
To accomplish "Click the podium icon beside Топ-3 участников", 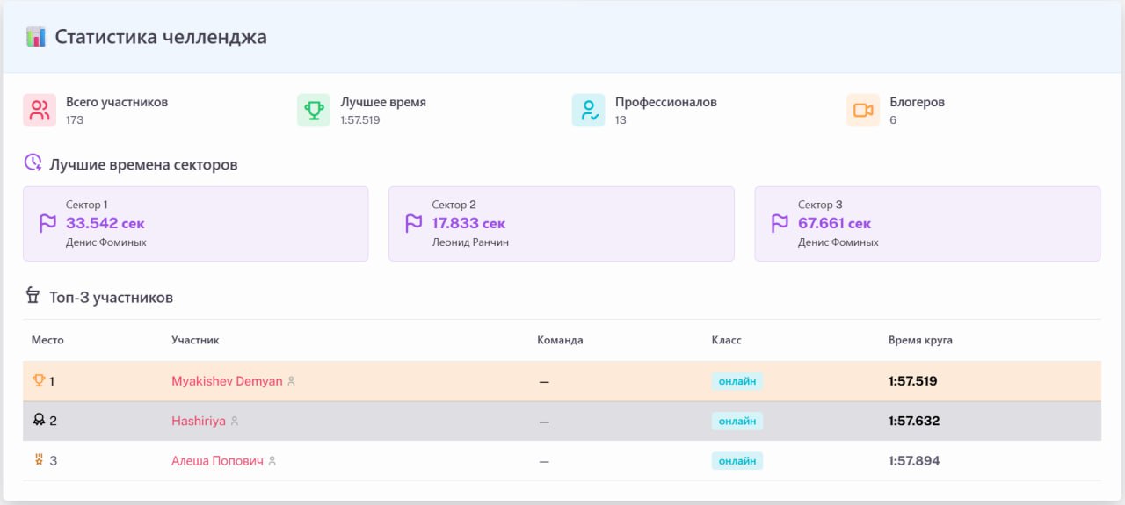I will [33, 295].
